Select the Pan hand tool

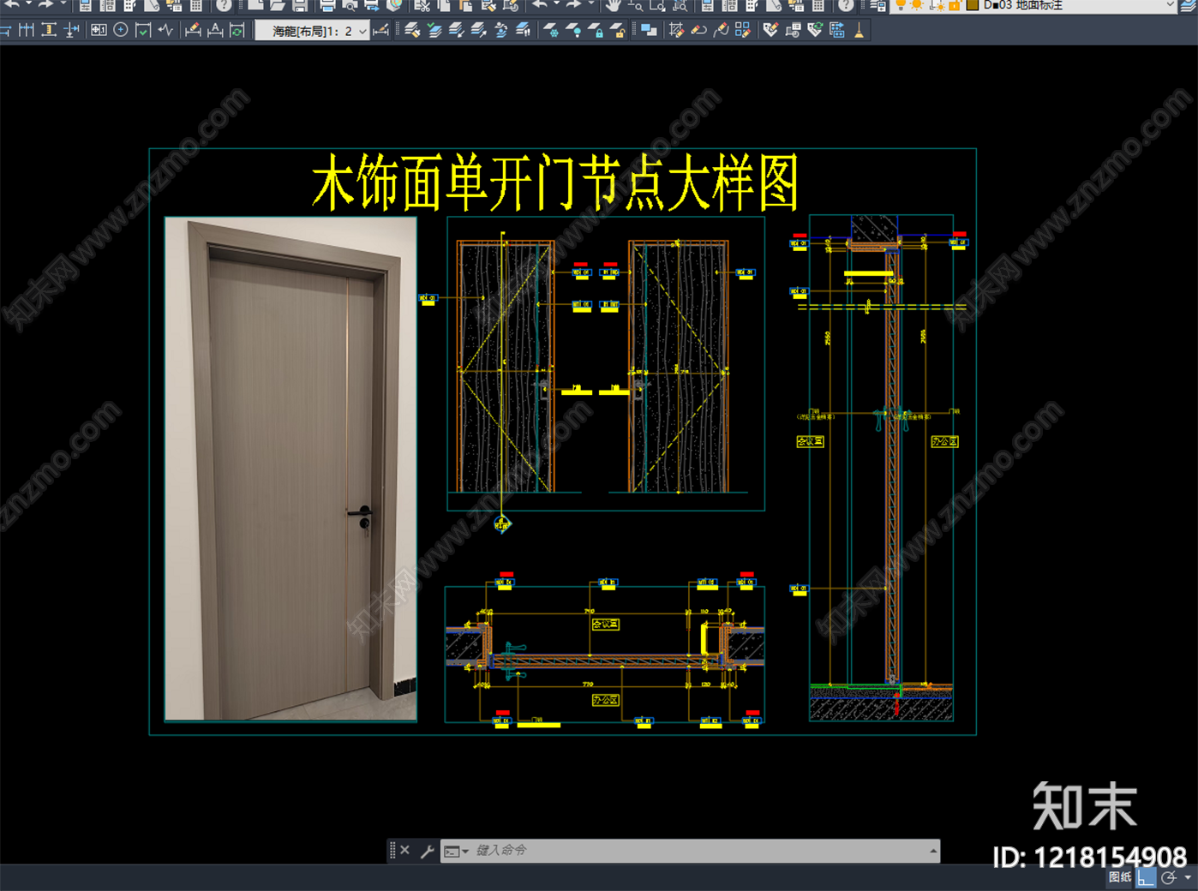(x=613, y=5)
